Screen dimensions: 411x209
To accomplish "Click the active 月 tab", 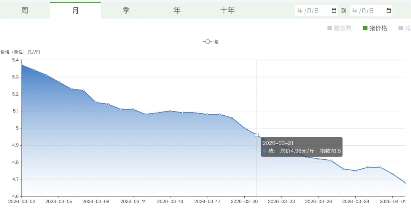I will 75,11.
